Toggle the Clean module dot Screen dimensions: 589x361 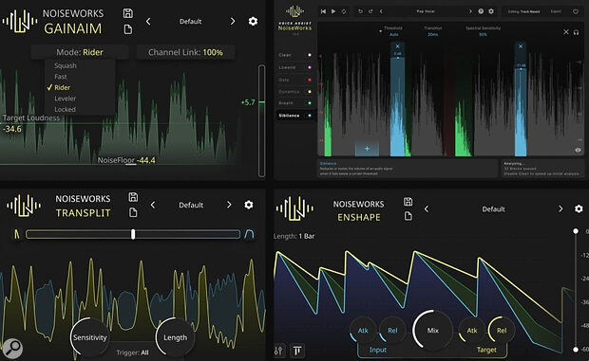(310, 55)
